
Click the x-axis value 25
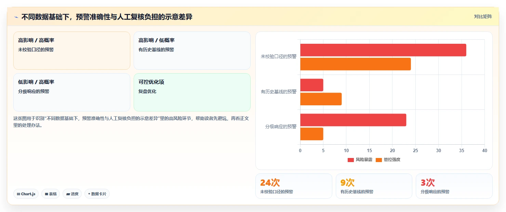click(415, 150)
